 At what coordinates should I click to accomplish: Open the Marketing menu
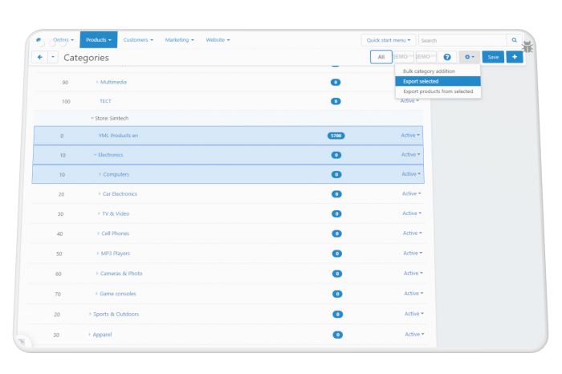179,40
